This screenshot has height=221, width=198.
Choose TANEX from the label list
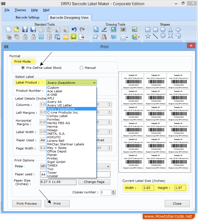pos(71,165)
